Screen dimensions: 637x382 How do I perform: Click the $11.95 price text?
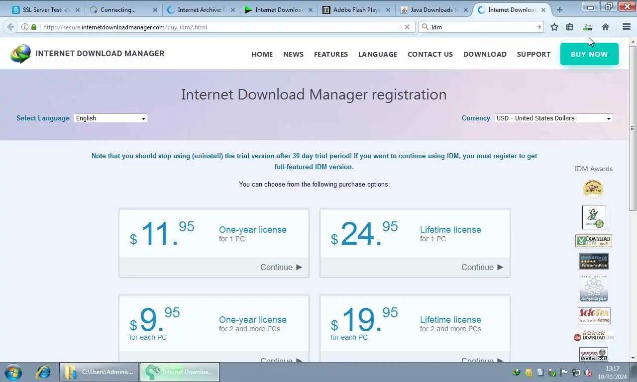coord(162,233)
